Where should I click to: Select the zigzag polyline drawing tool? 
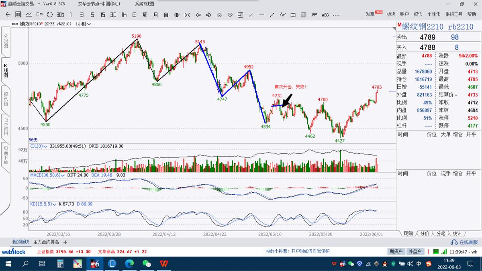click(282, 15)
